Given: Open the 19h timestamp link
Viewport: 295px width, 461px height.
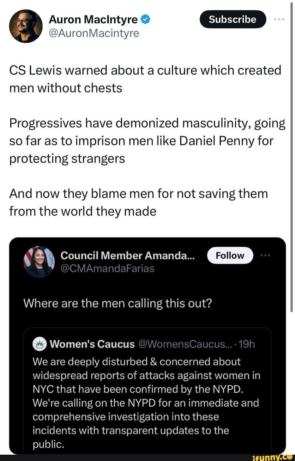Looking at the screenshot, I should (x=247, y=344).
